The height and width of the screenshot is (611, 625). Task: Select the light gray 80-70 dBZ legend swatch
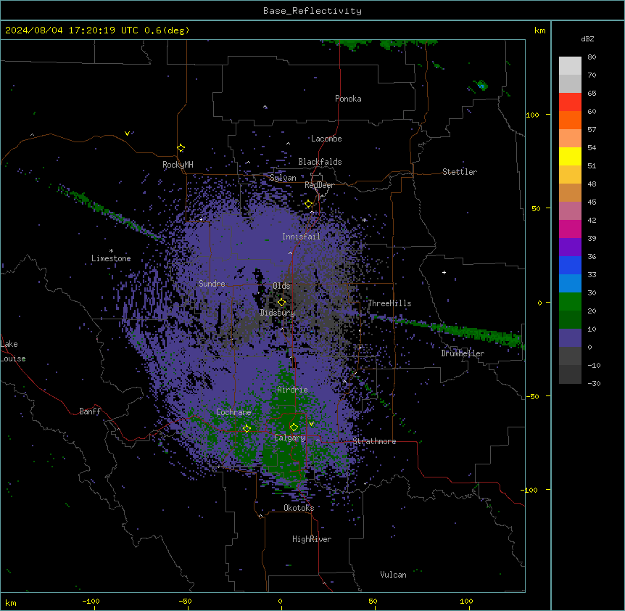570,66
